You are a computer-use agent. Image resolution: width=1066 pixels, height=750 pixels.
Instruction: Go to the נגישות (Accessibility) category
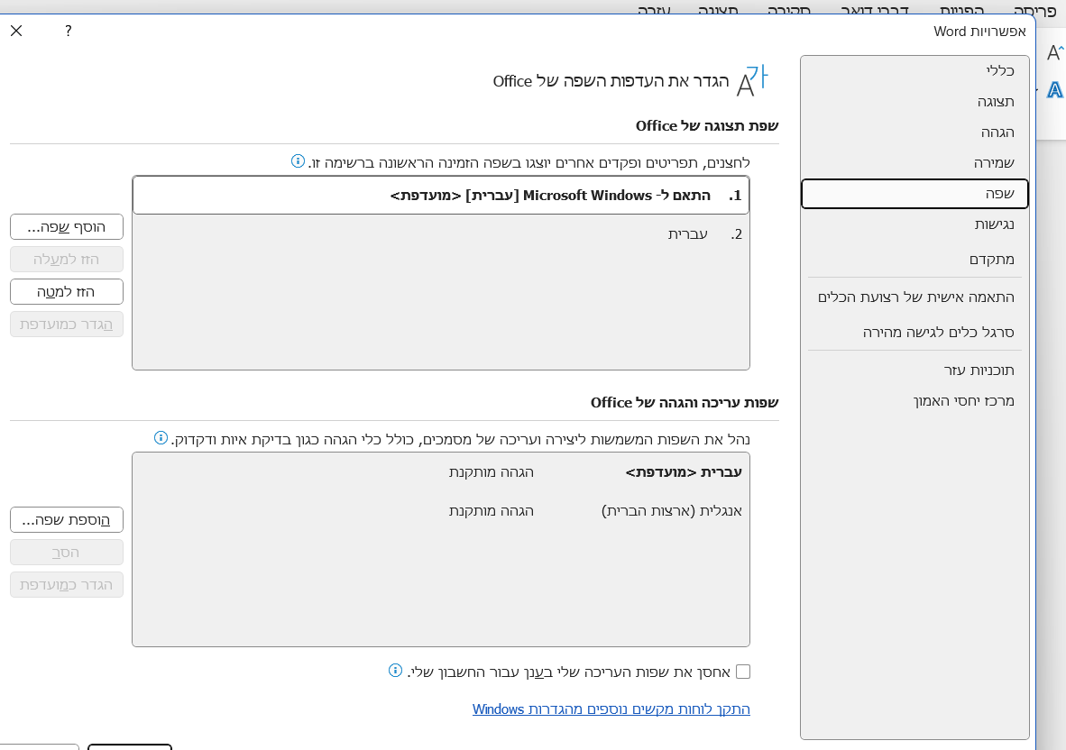point(994,224)
